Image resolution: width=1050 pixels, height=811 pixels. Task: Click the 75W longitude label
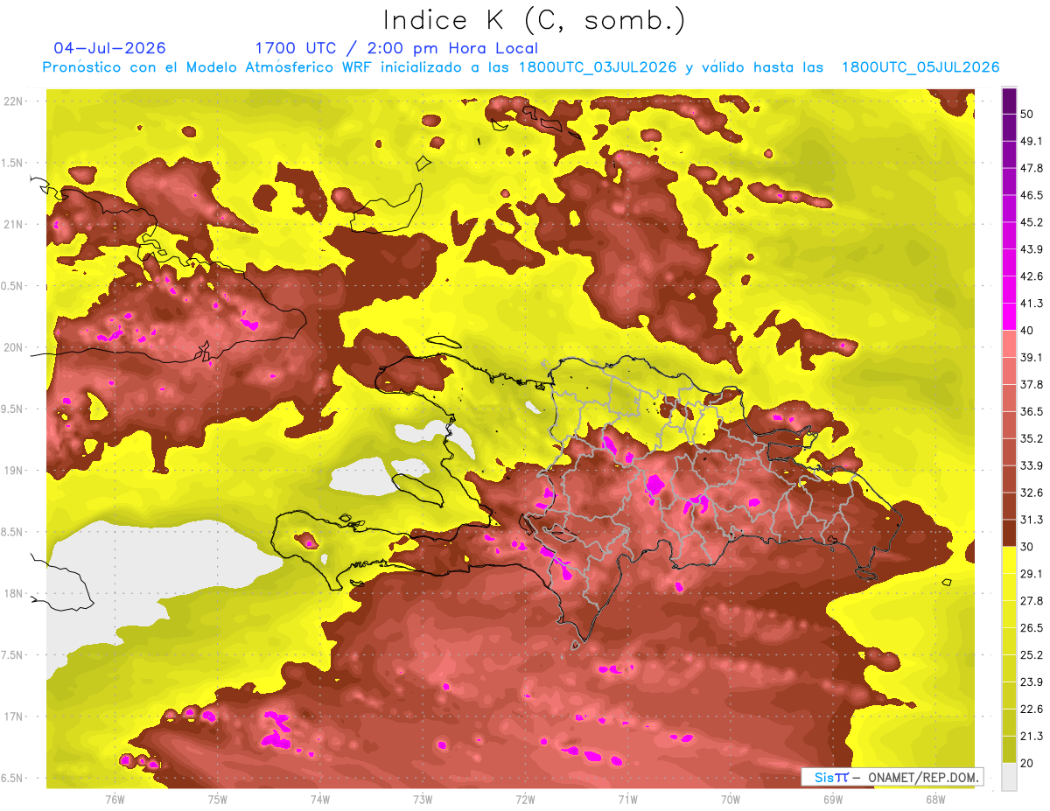point(218,800)
